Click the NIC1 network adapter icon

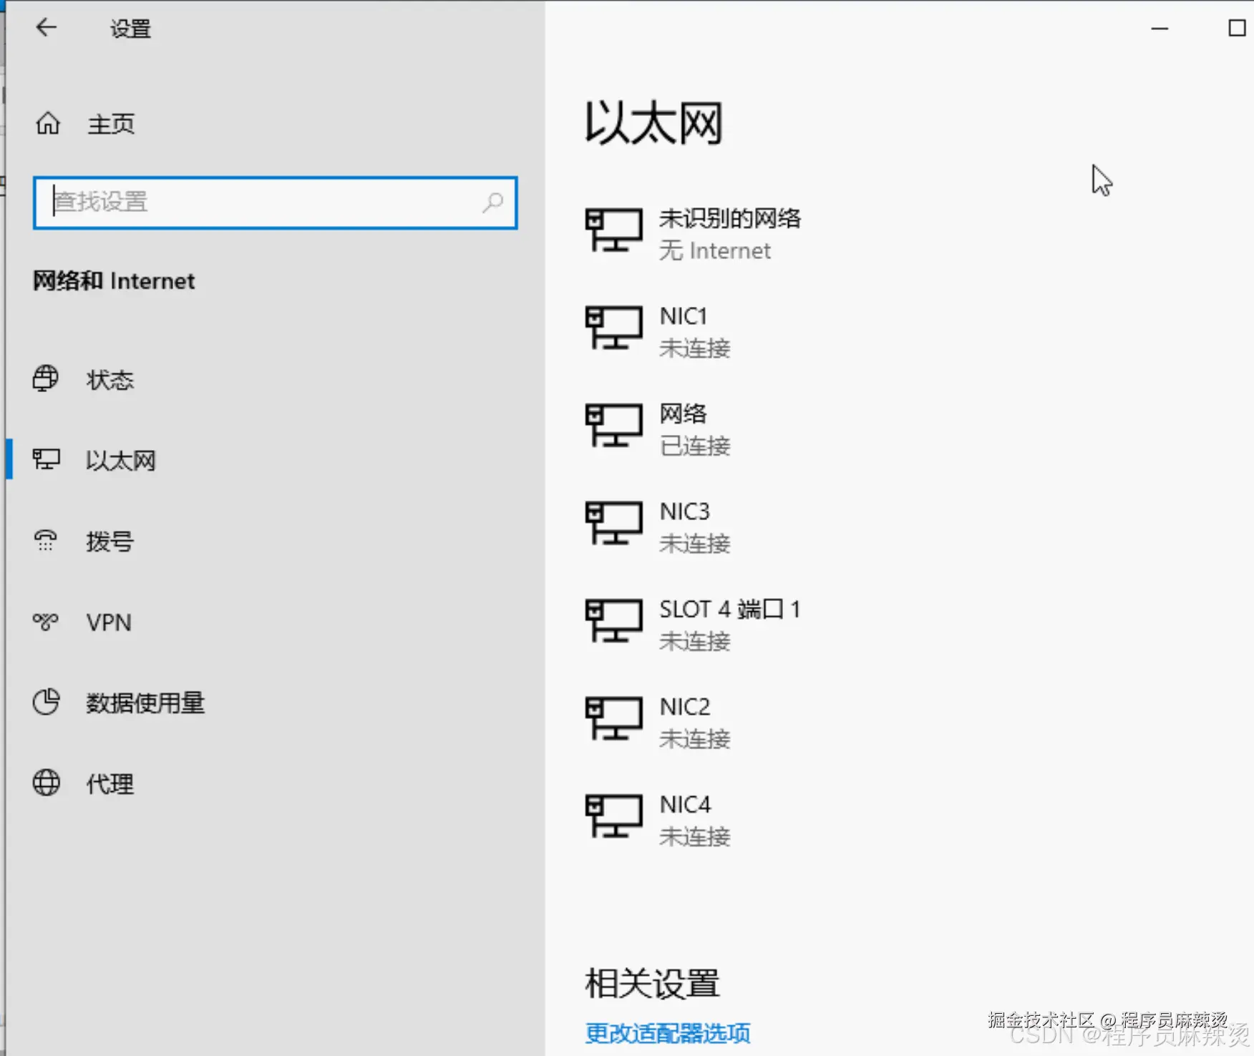coord(613,330)
